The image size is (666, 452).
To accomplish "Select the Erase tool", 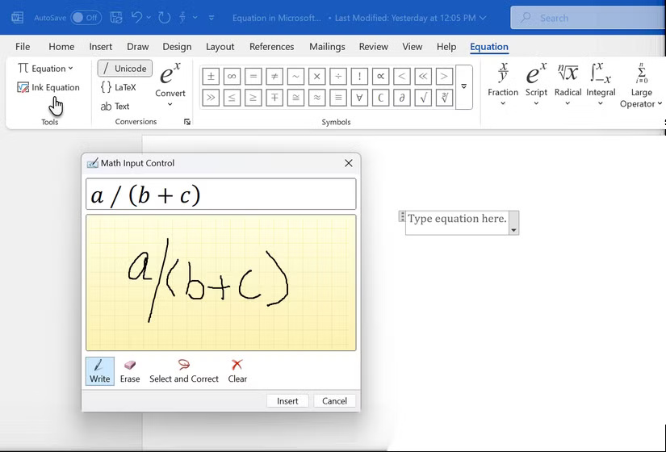I will click(129, 371).
